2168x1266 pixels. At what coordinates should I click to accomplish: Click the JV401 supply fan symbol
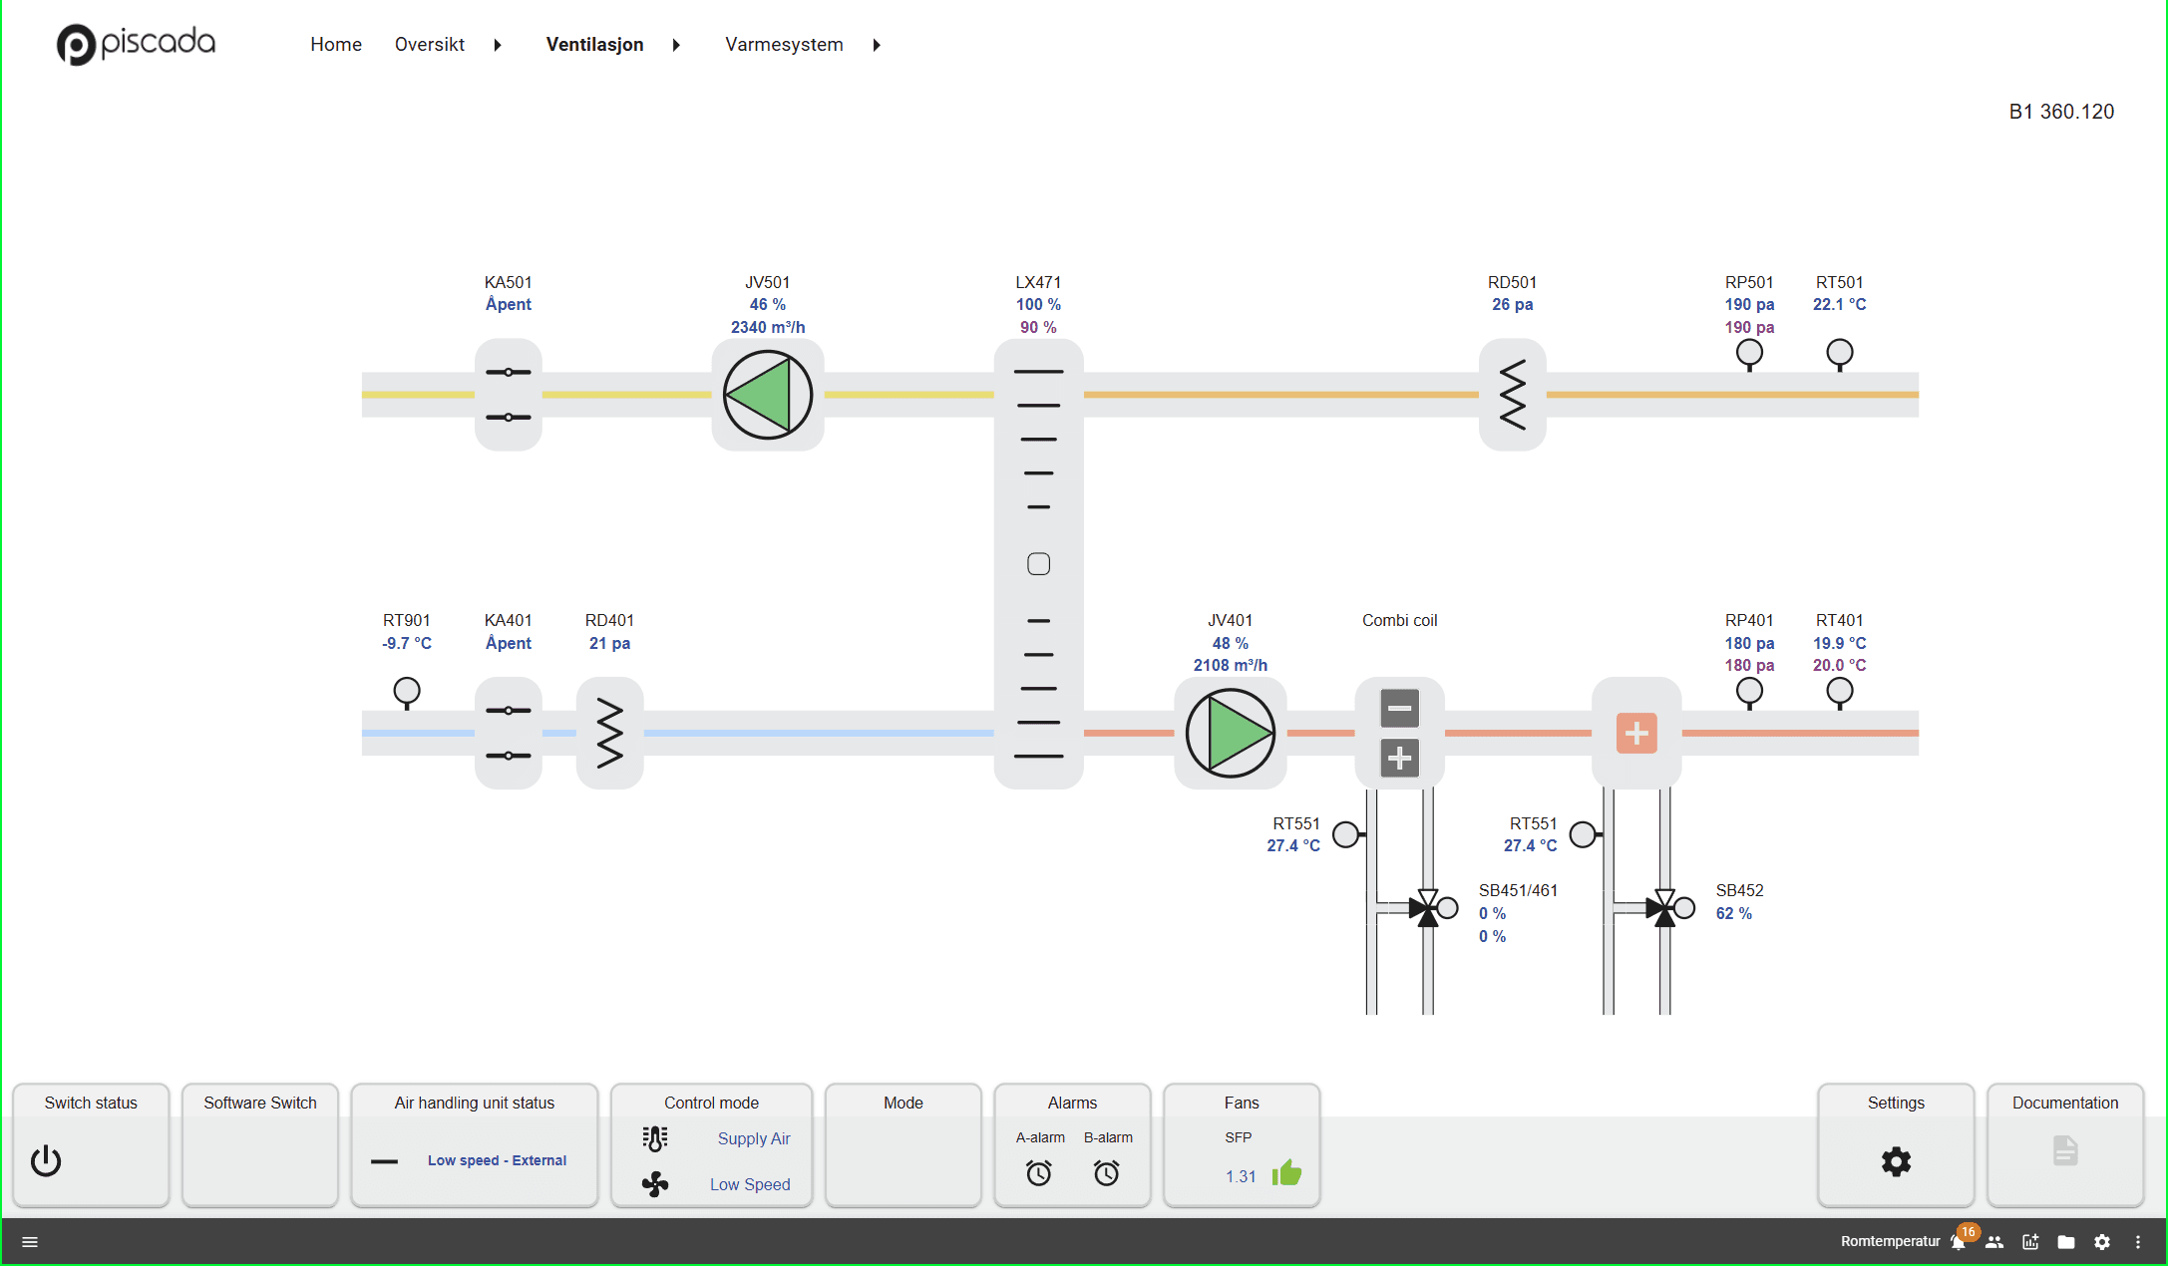pos(1231,734)
